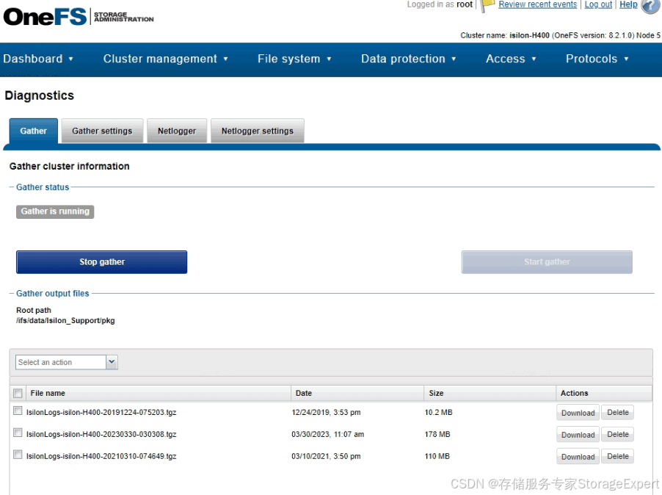This screenshot has width=662, height=495.
Task: Click the date 03/30/2023, 11:07 am
Action: coord(327,435)
